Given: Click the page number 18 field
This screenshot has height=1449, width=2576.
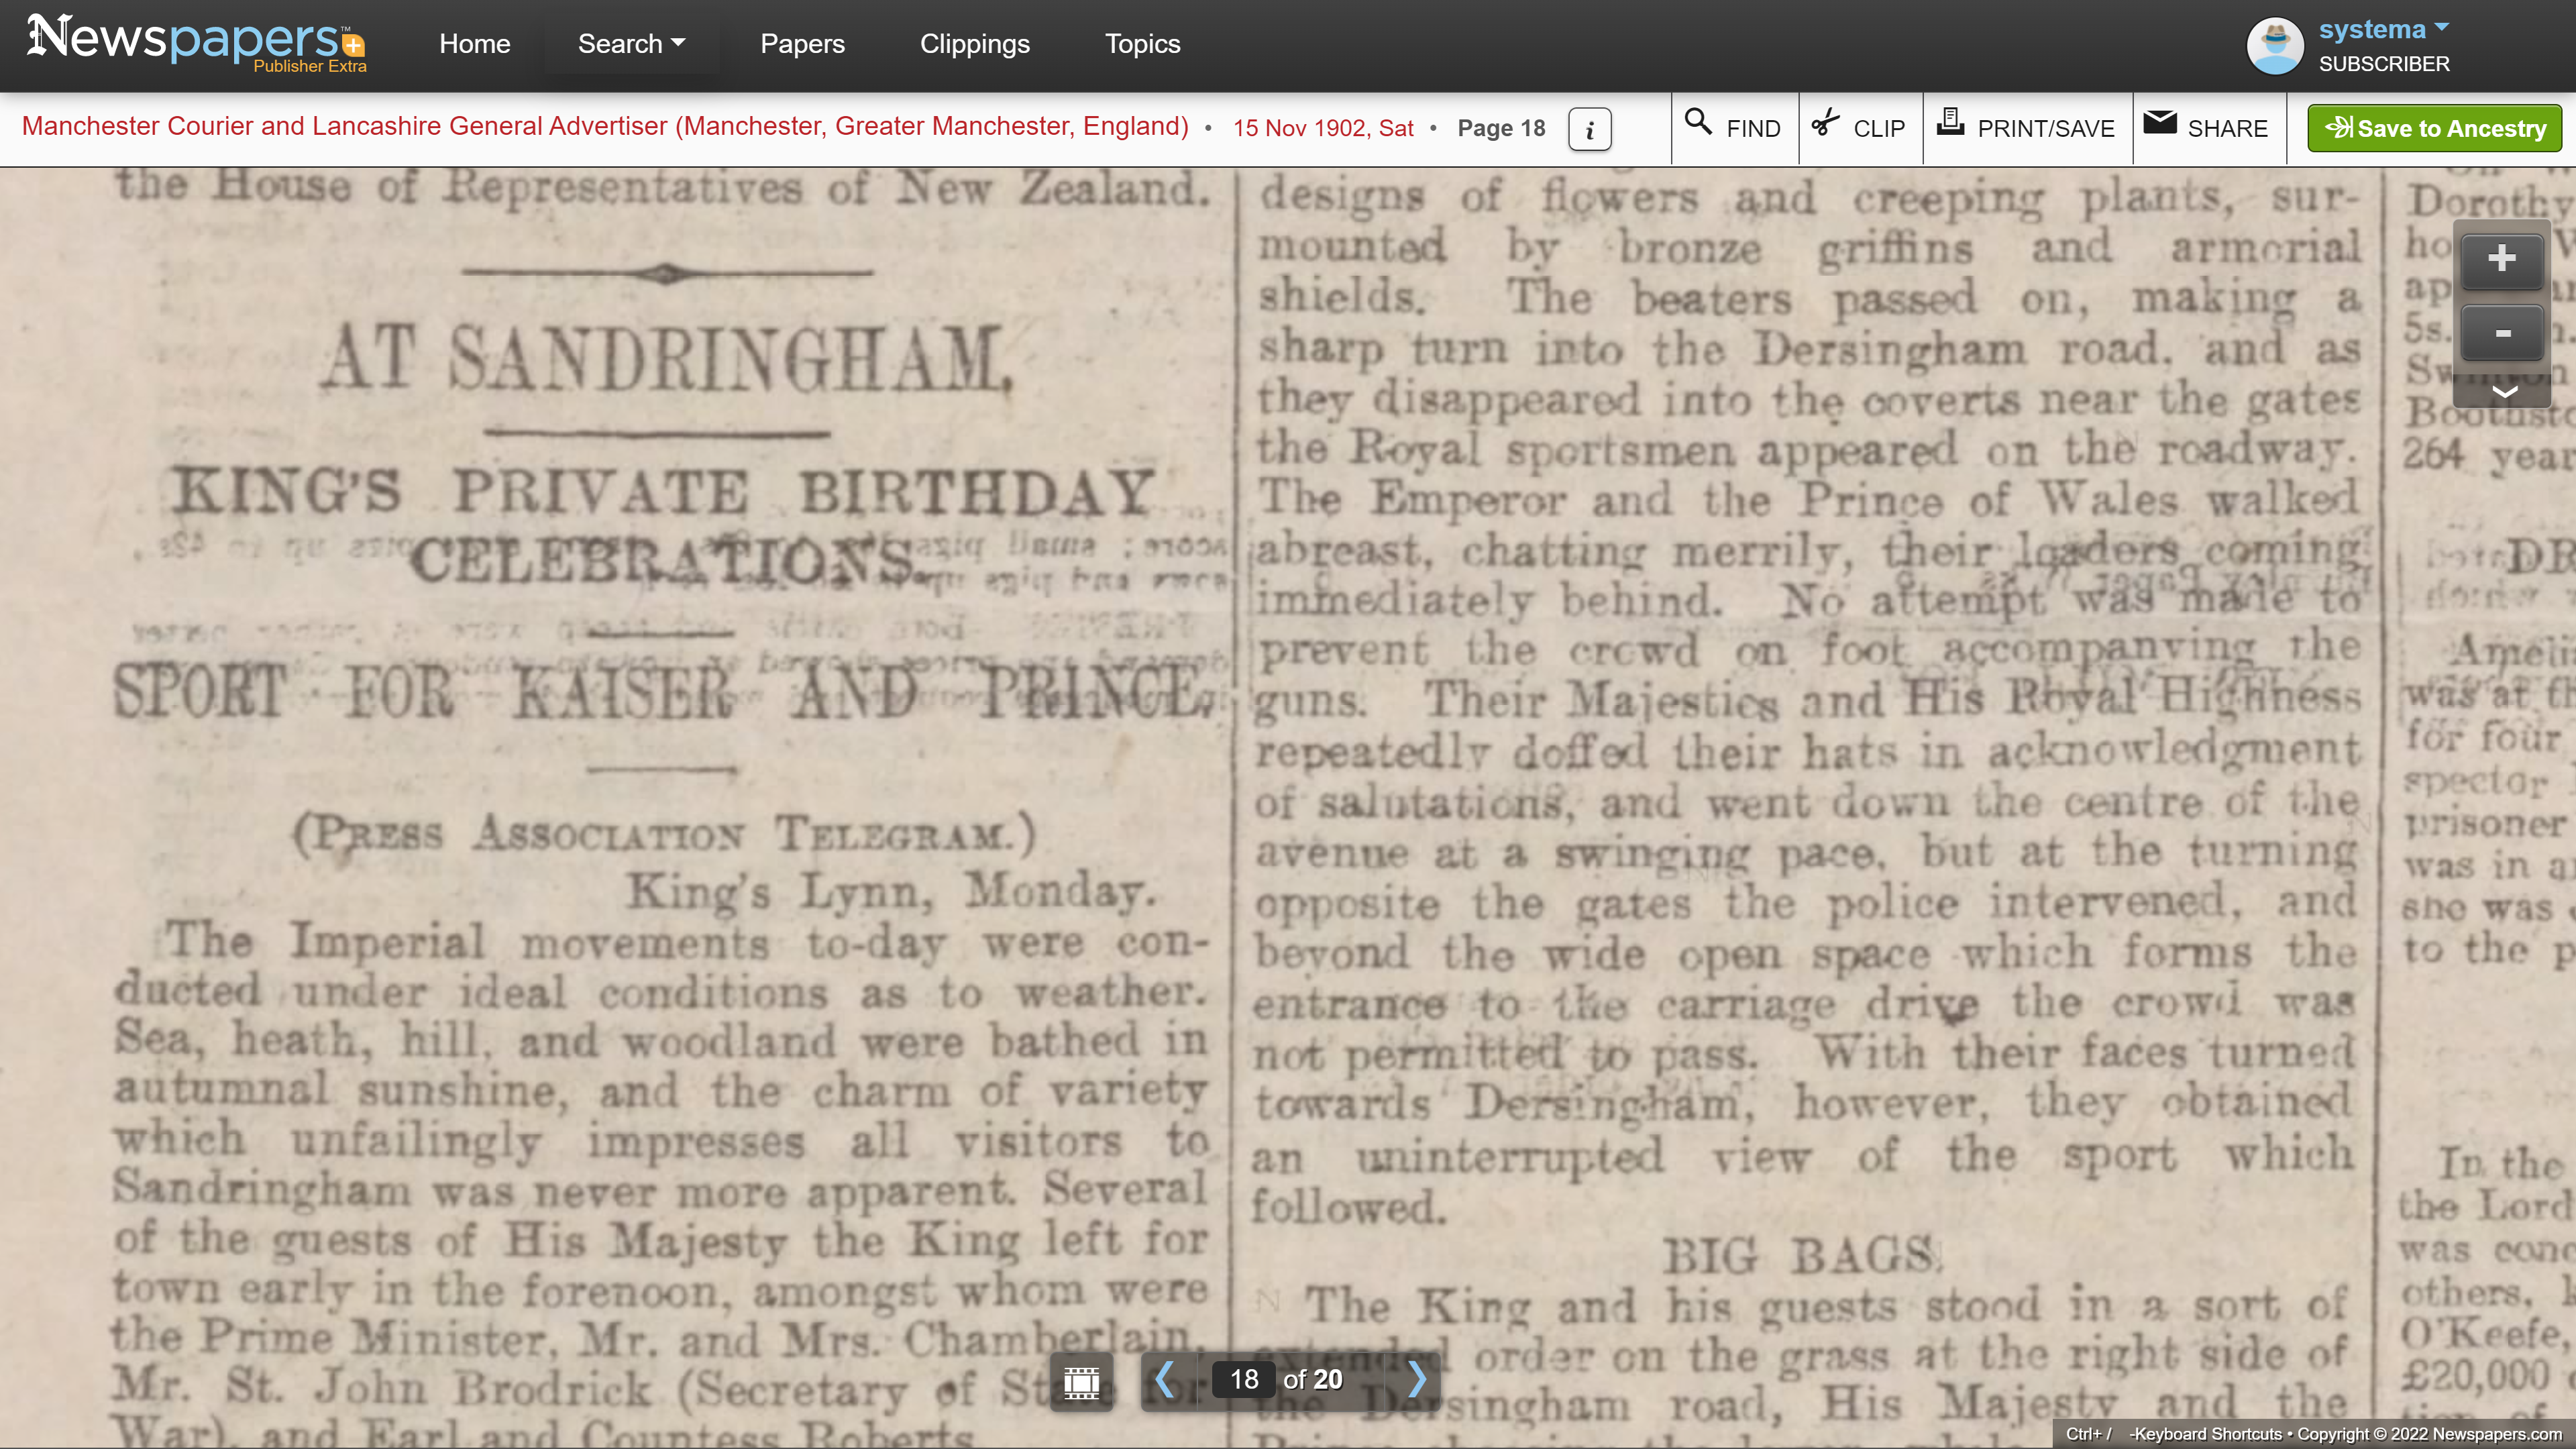Looking at the screenshot, I should 1243,1379.
